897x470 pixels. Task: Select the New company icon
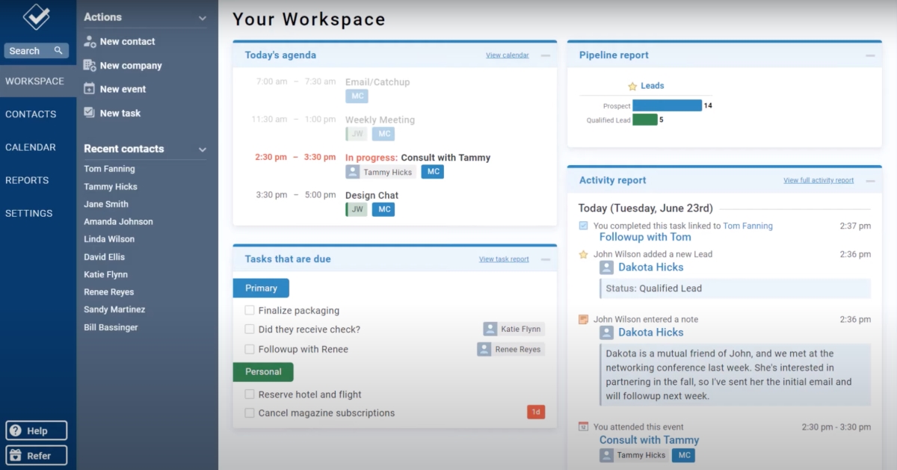click(90, 65)
